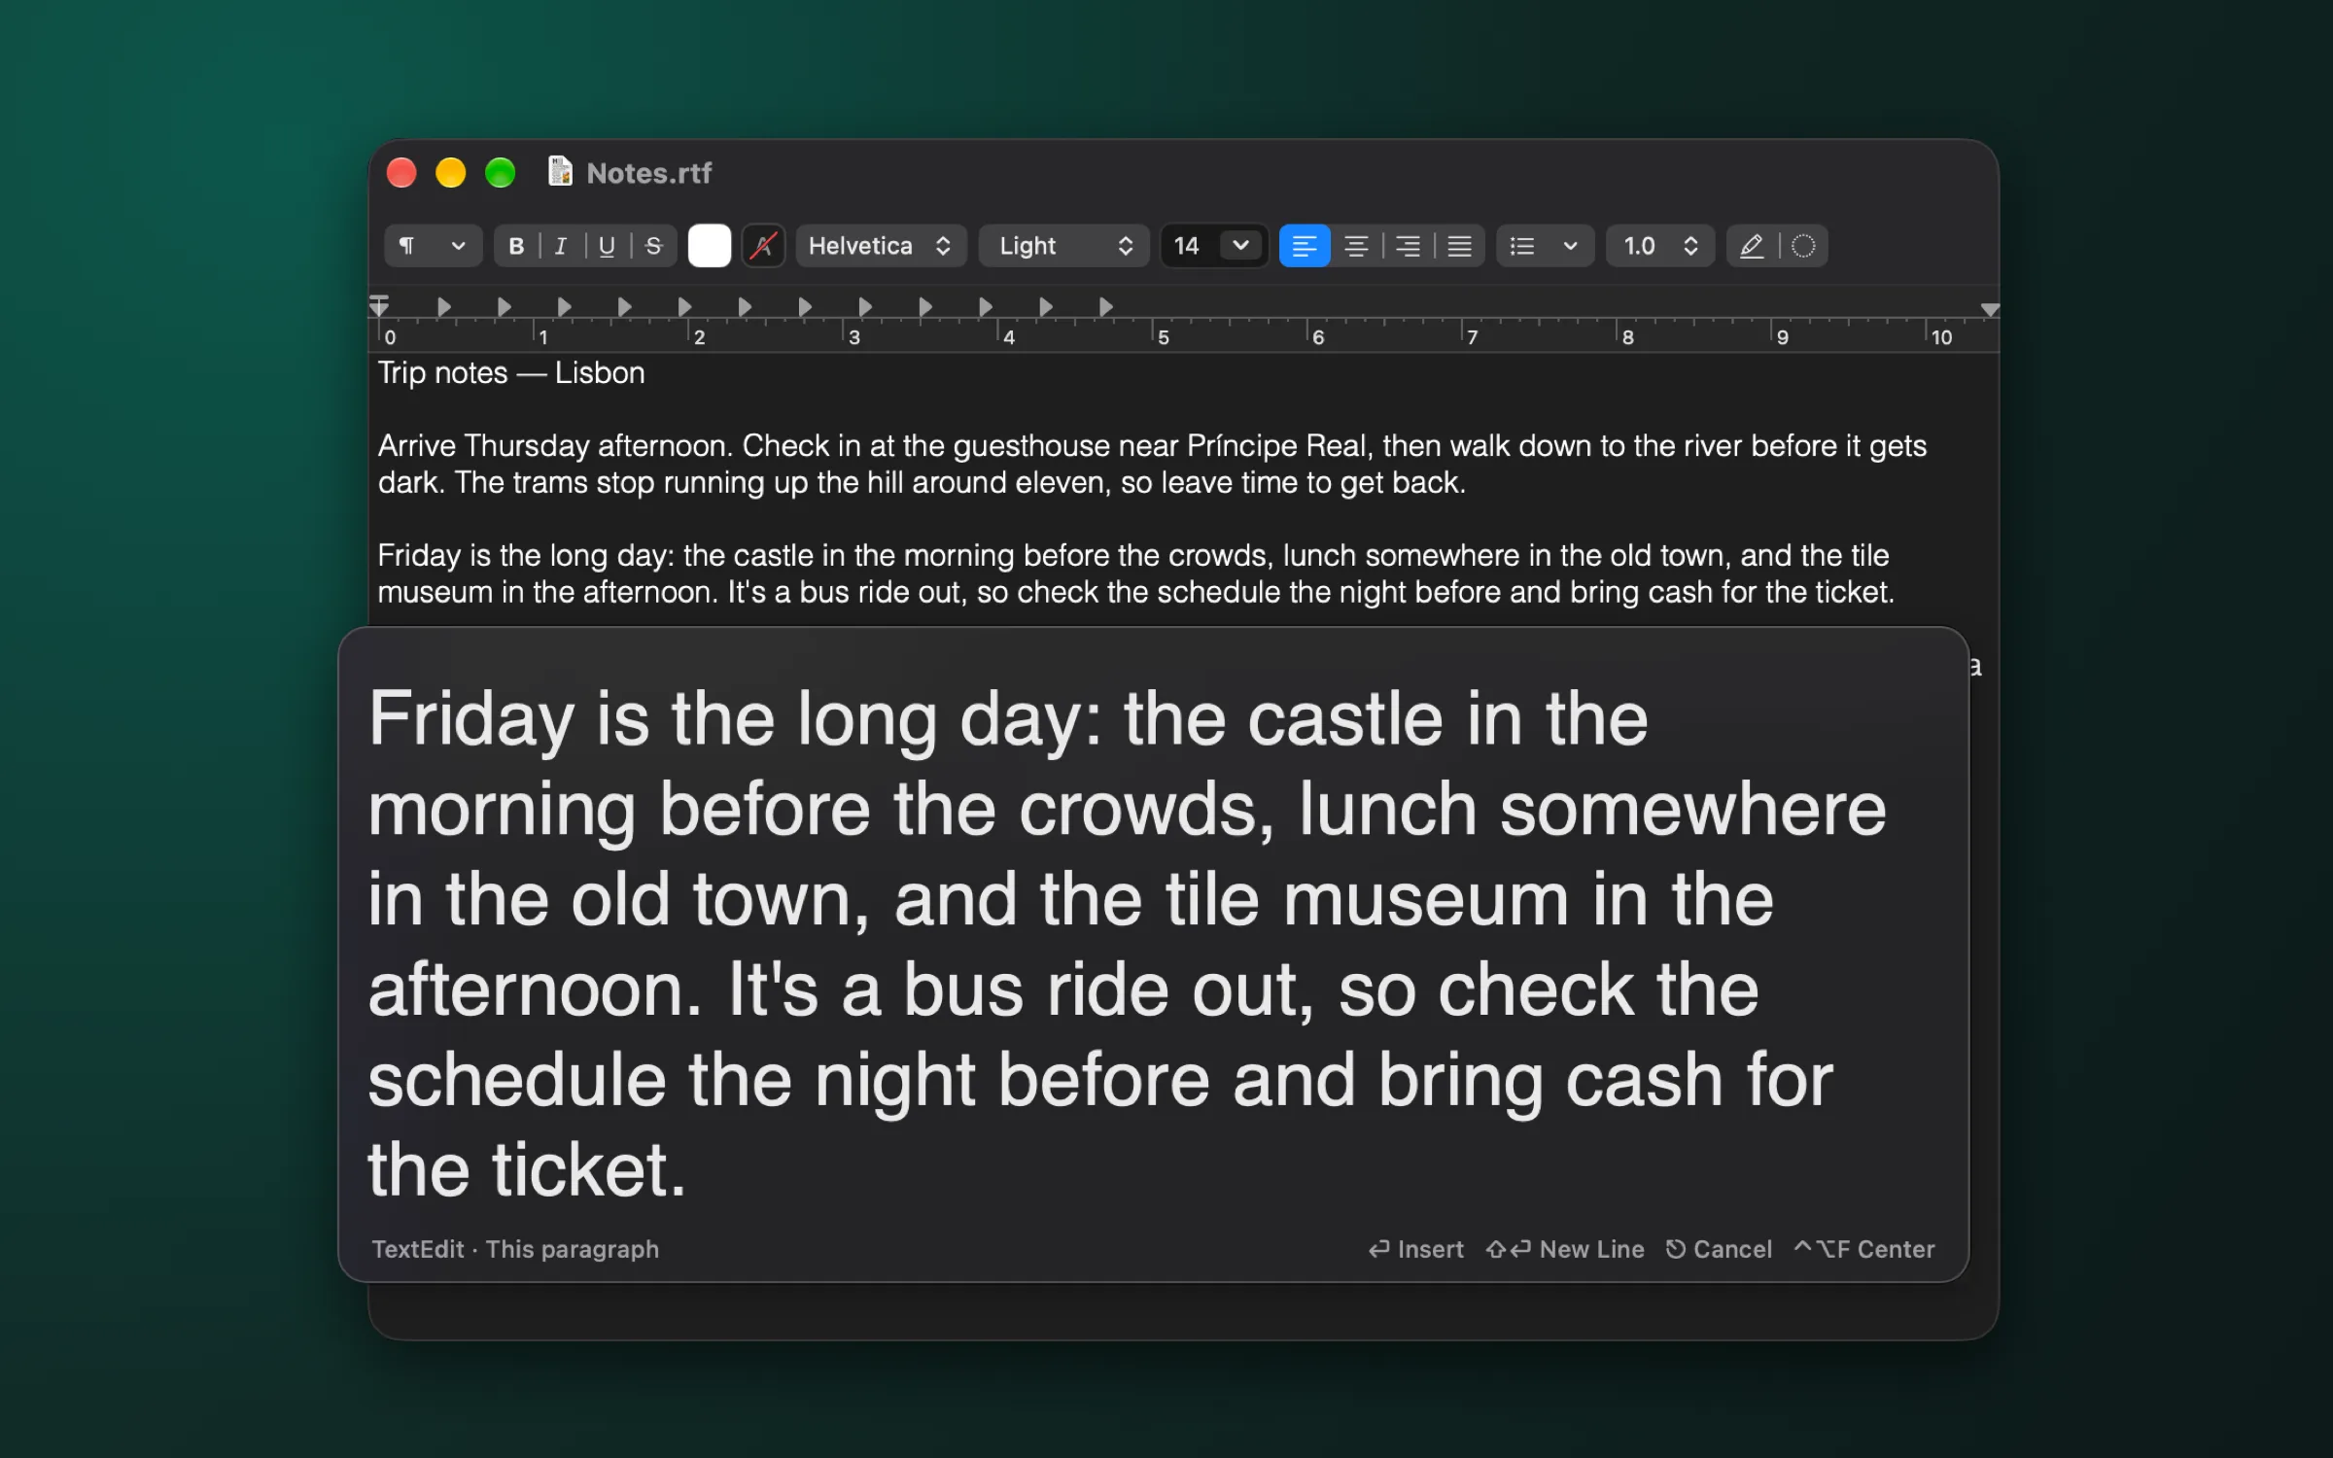Click the large text 'the ticket.' in popup

point(527,1169)
